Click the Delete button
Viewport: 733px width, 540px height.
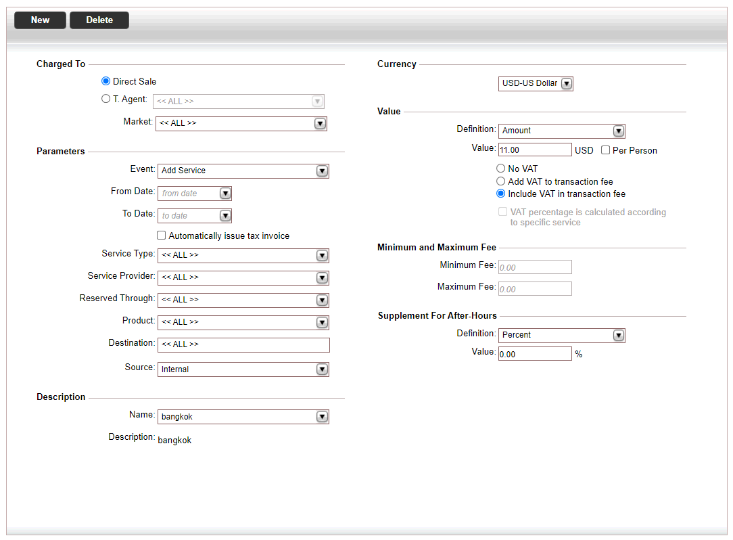(99, 20)
